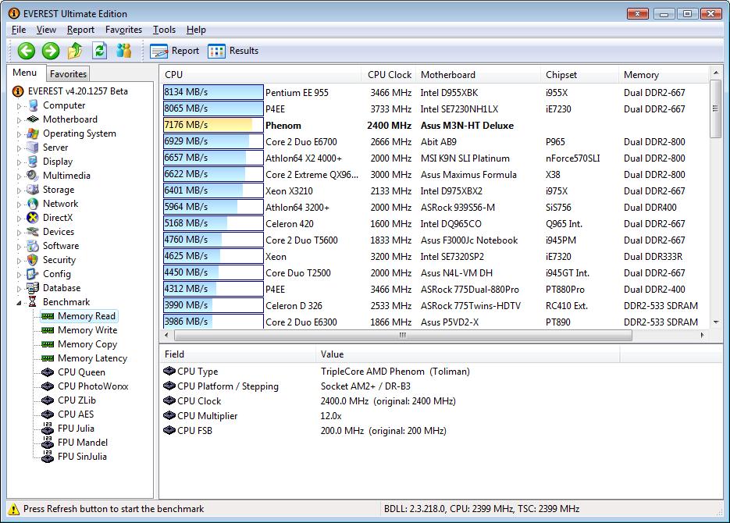Click the Refresh toolbar icon
The width and height of the screenshot is (730, 523).
click(100, 51)
